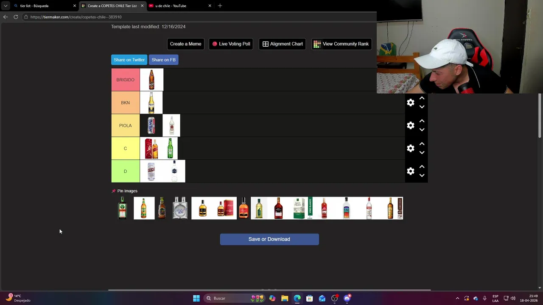Select the green Heineken bottle in C tier
The width and height of the screenshot is (543, 305).
170,148
